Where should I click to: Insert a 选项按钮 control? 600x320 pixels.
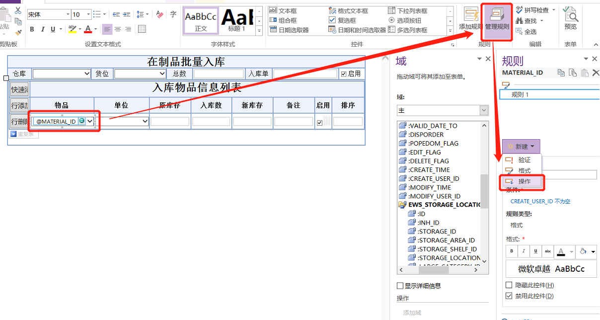[404, 20]
